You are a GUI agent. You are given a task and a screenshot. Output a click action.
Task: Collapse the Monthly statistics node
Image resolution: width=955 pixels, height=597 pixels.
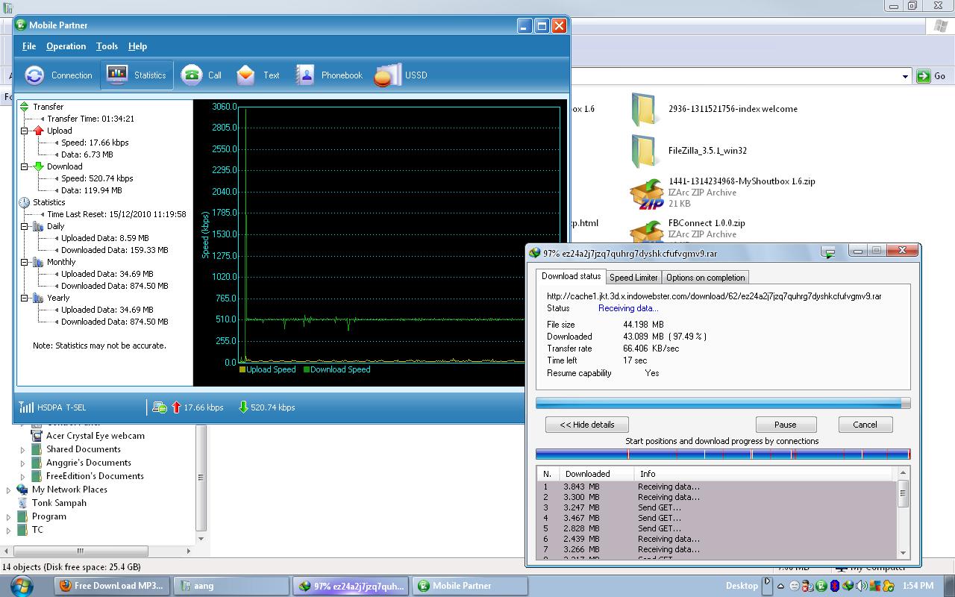click(x=24, y=262)
